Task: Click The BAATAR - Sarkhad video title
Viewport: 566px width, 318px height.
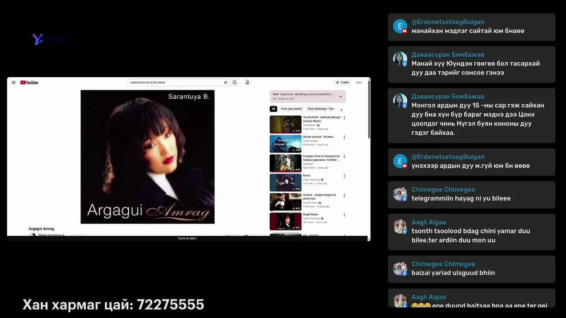Action: 321,119
